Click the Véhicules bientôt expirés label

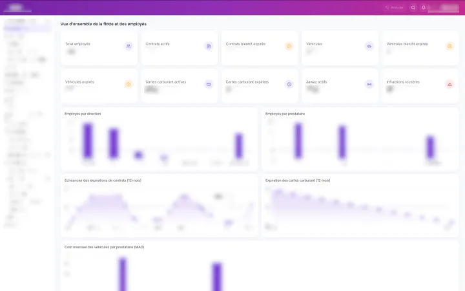tap(407, 44)
